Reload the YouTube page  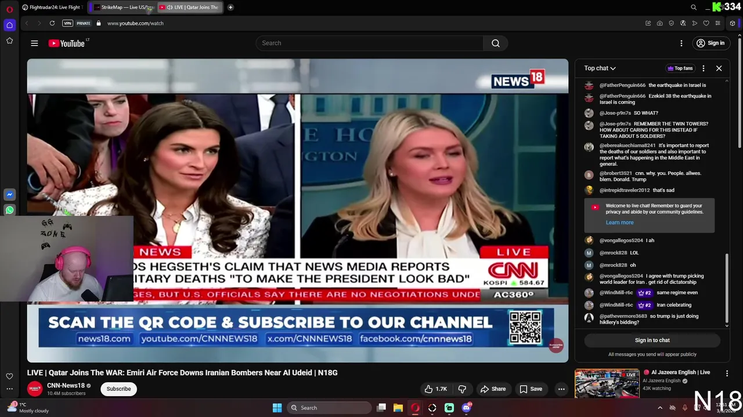[52, 23]
